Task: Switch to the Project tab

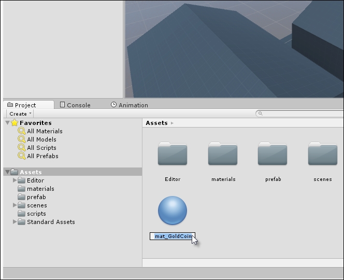Action: (x=28, y=105)
